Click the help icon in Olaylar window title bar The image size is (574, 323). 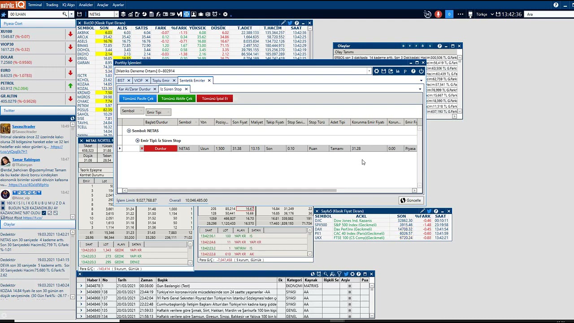point(439,46)
